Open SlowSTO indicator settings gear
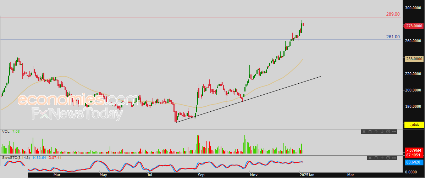The image size is (425, 178). click(388, 158)
